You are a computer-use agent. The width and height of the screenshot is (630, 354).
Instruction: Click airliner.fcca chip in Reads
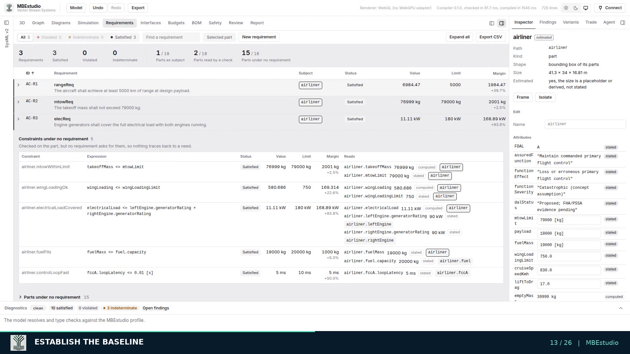452,273
